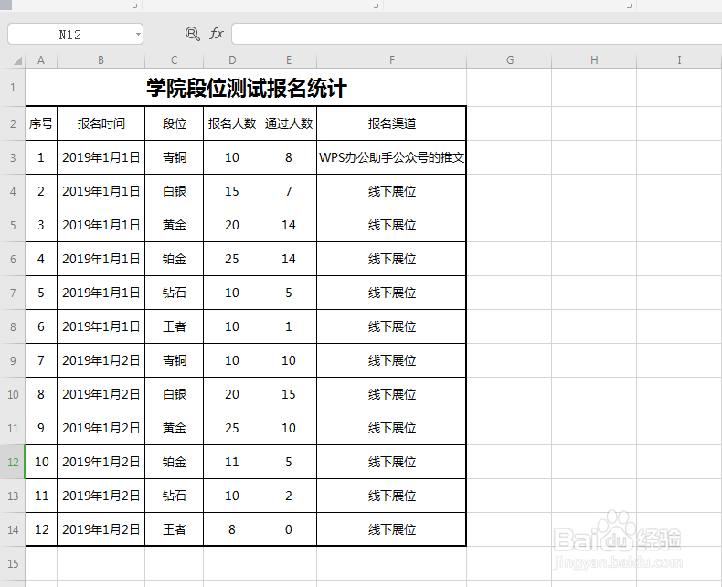Click 序号 cell 10 in row 12
This screenshot has width=722, height=587.
point(41,462)
